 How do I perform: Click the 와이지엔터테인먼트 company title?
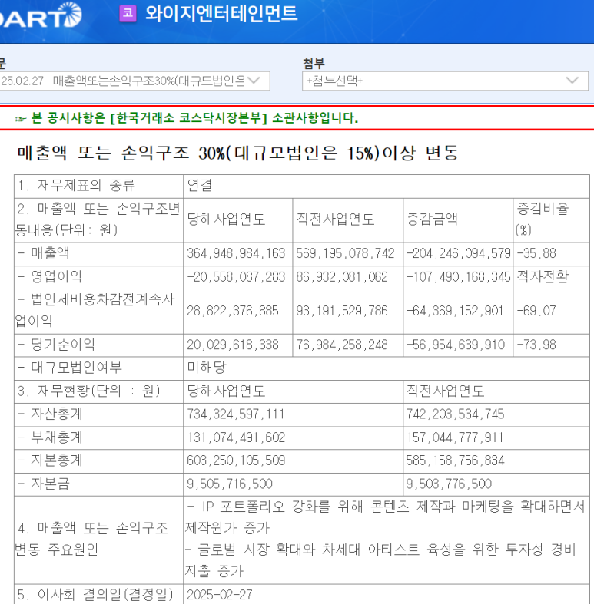(x=221, y=13)
